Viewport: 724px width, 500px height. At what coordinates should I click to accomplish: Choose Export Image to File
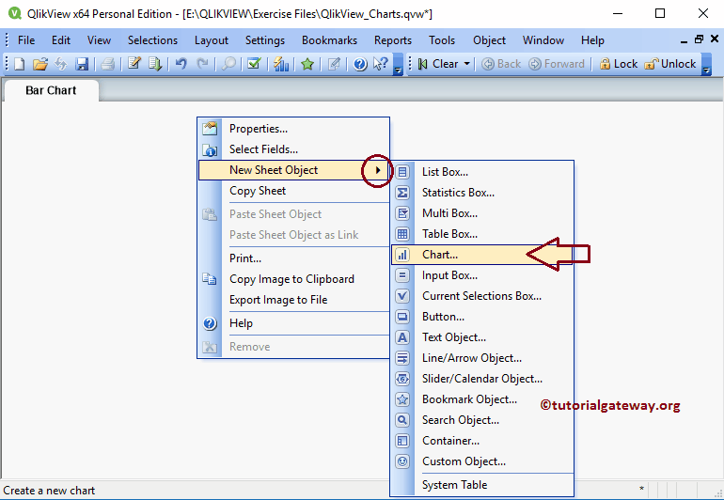tap(293, 300)
